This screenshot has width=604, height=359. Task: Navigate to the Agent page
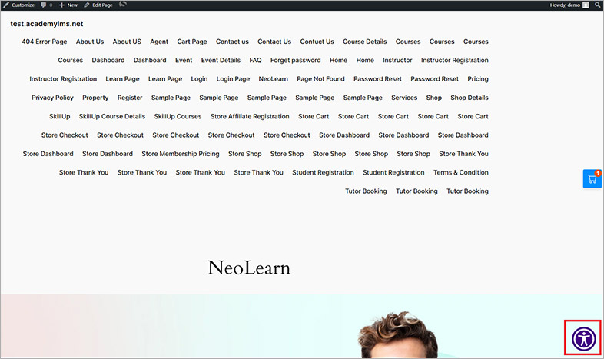159,42
